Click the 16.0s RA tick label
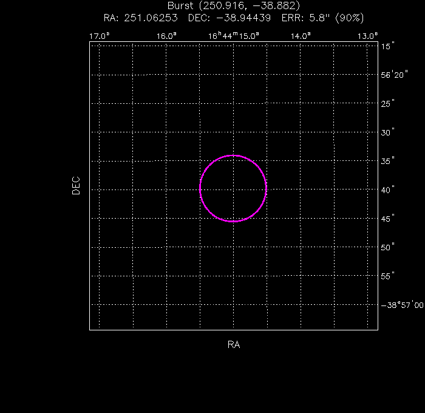The width and height of the screenshot is (425, 413). [x=166, y=36]
